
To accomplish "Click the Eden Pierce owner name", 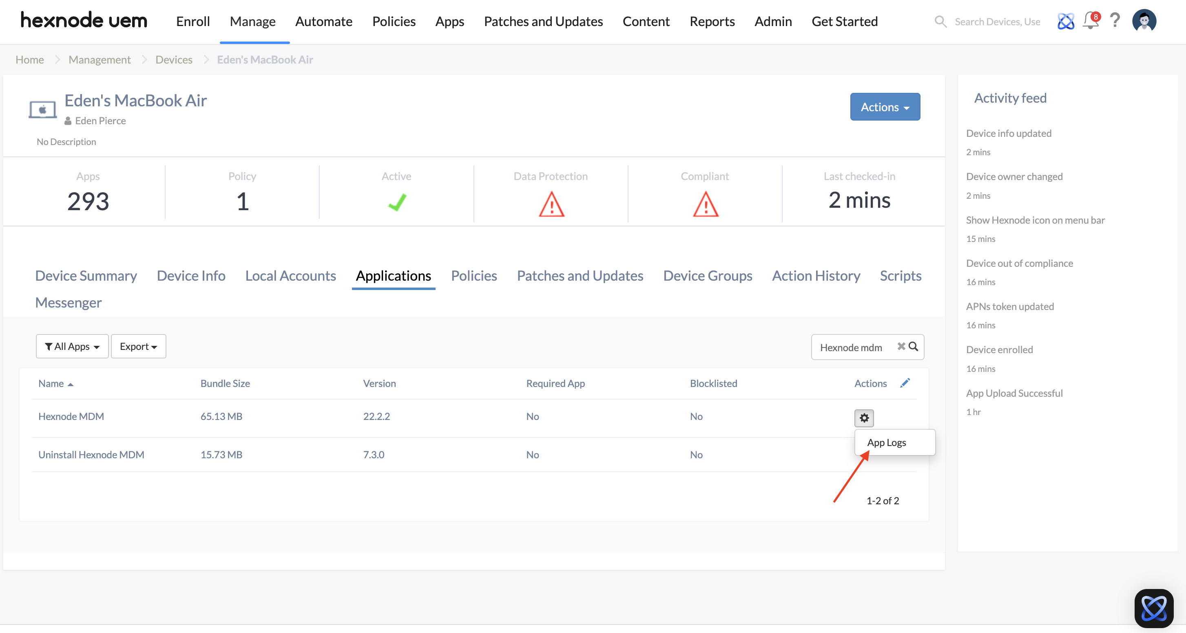I will pos(100,121).
